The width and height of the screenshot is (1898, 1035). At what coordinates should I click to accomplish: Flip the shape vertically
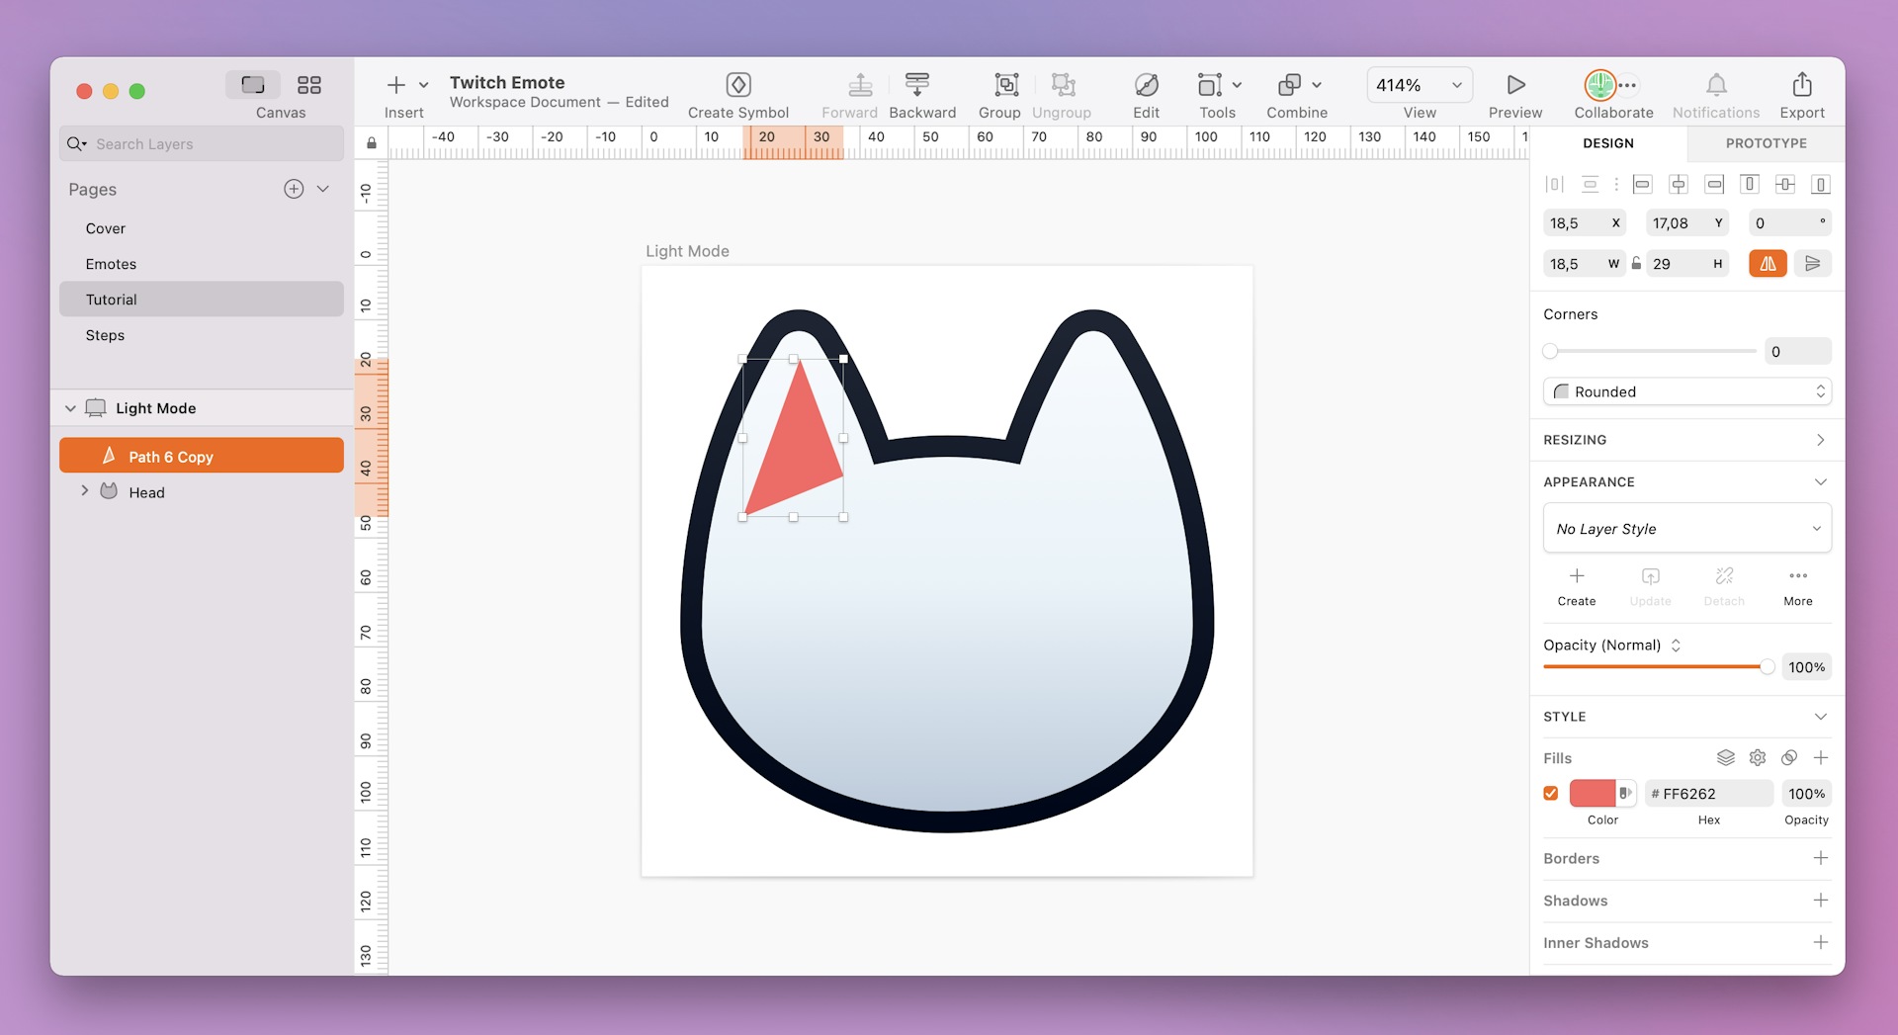1812,263
